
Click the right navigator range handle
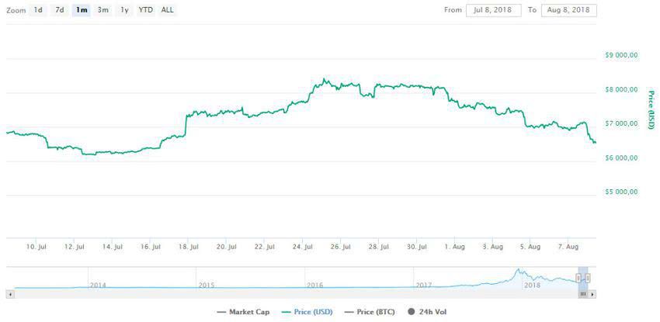pos(588,278)
